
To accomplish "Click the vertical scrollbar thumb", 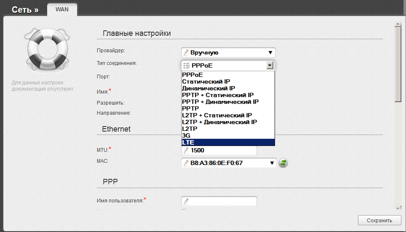I will point(398,65).
